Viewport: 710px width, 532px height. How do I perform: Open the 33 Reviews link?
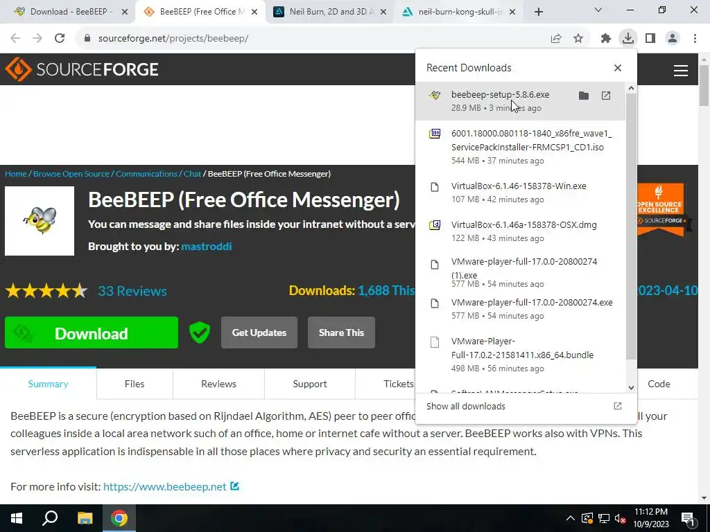[132, 291]
